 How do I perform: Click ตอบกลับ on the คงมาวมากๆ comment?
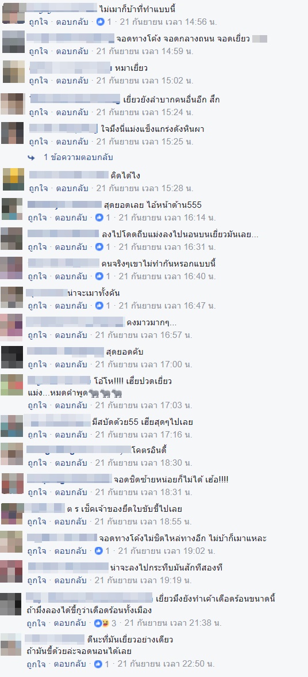[71, 335]
